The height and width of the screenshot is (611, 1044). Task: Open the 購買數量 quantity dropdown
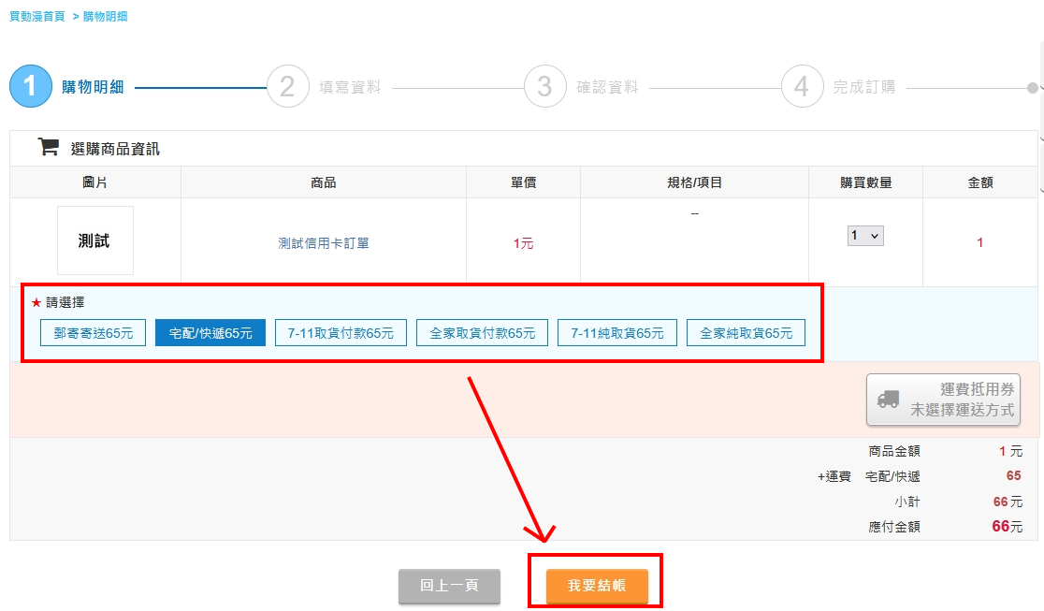865,237
